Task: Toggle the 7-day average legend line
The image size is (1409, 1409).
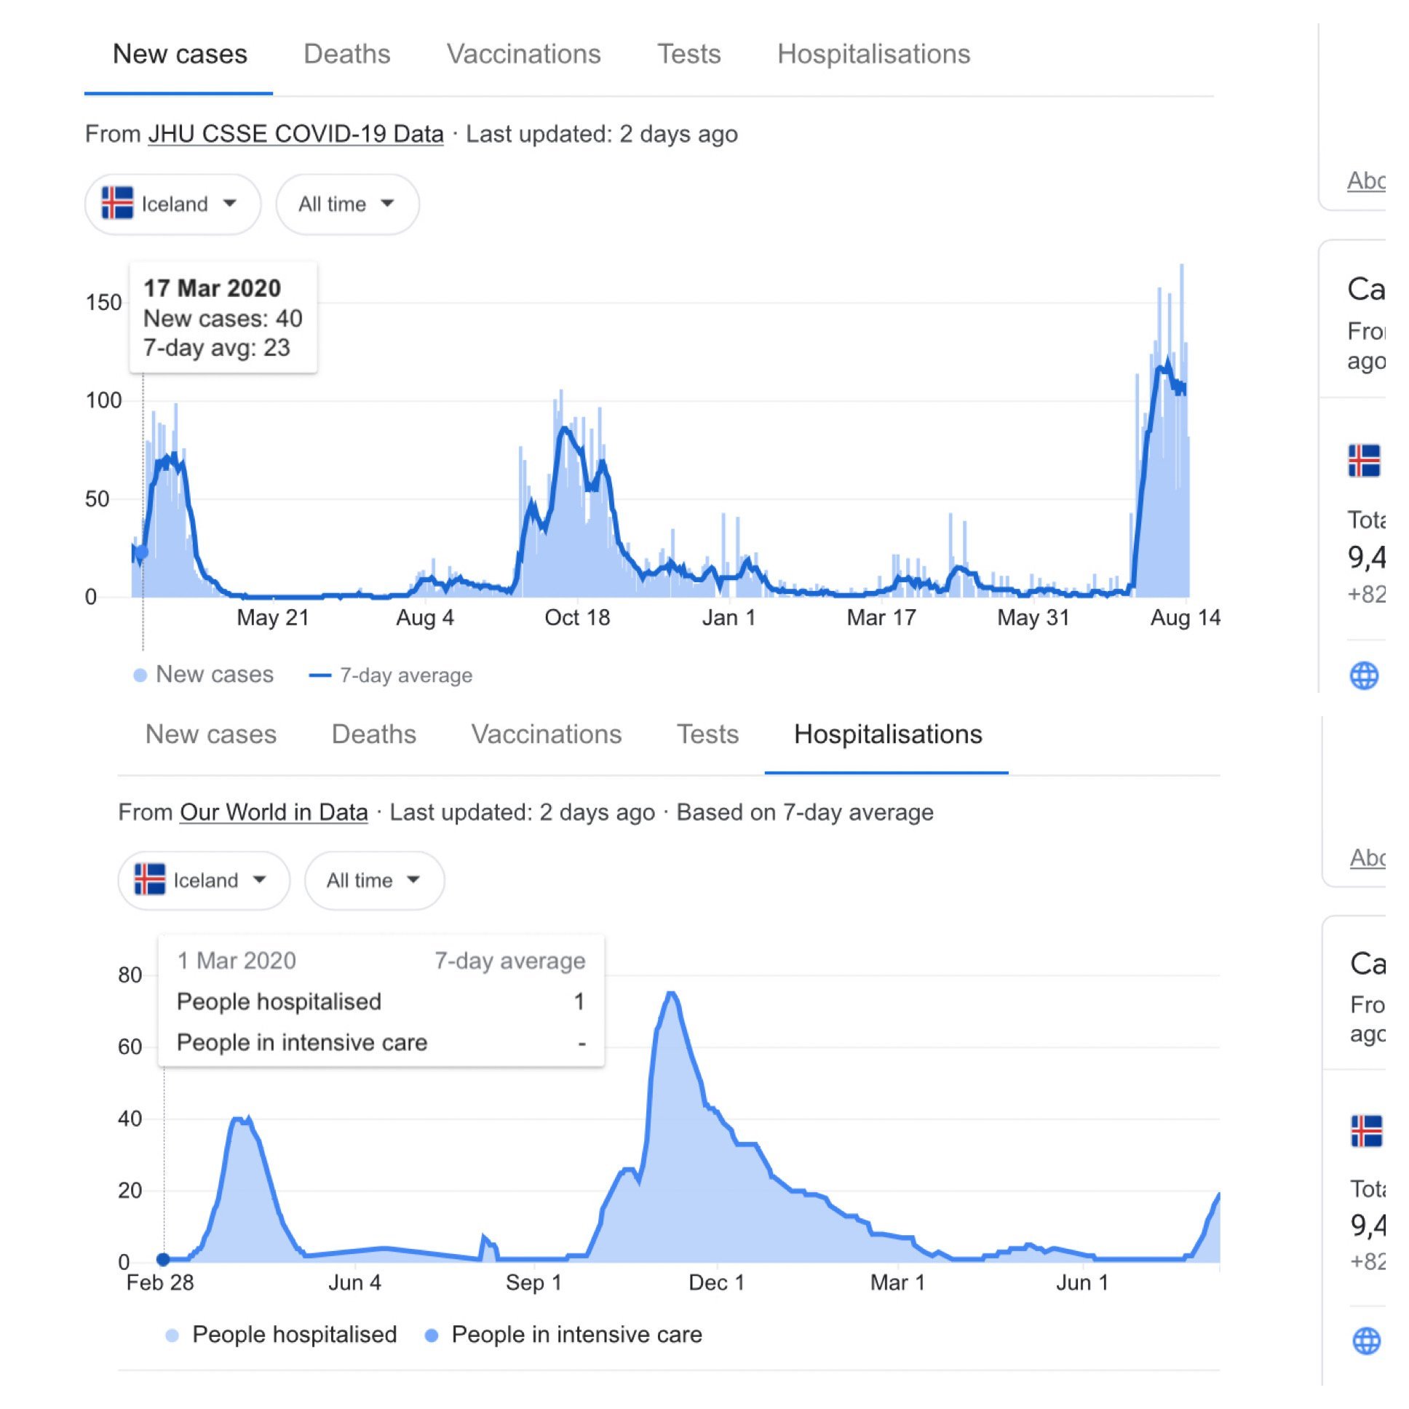Action: [321, 675]
